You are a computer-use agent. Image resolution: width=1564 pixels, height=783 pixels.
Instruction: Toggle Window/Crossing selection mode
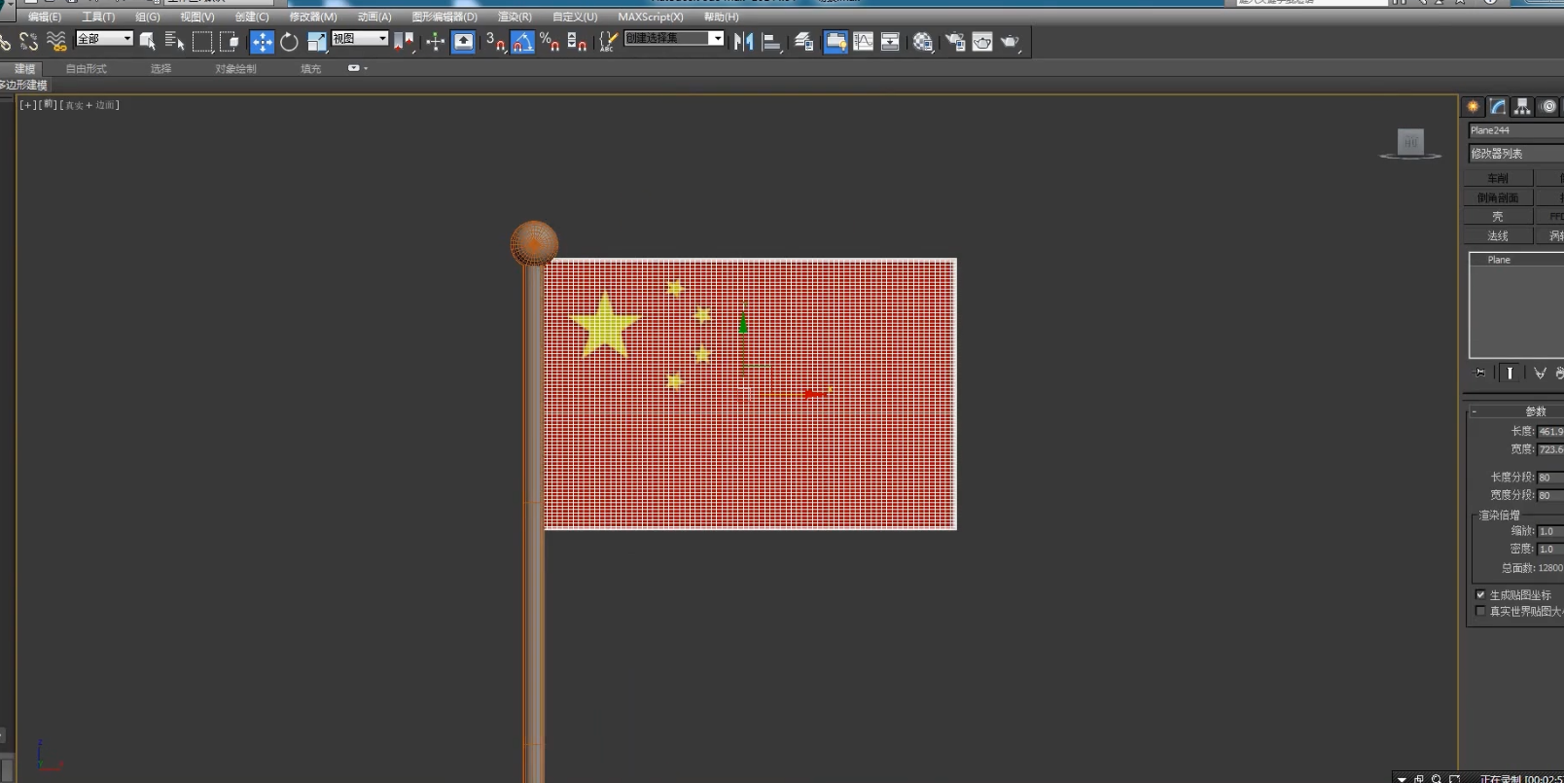click(230, 41)
